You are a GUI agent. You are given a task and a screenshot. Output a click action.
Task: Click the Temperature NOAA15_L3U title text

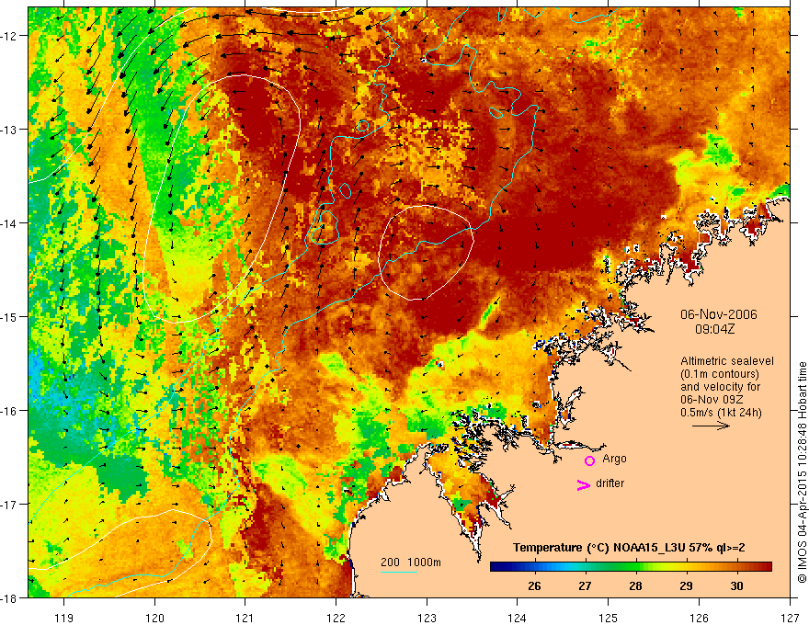(629, 548)
